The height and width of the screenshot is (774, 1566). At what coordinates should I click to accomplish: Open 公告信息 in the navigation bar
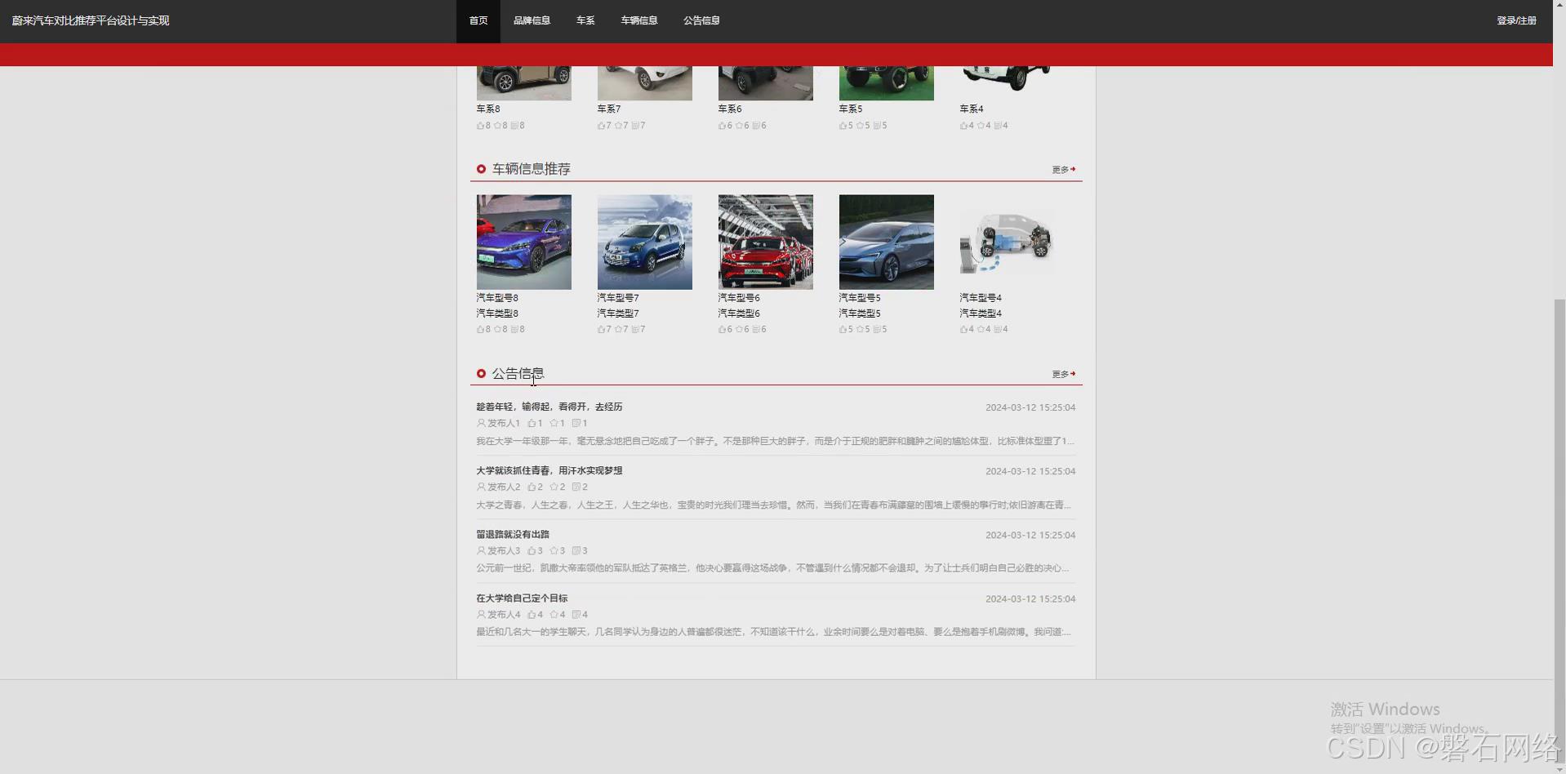pos(701,20)
